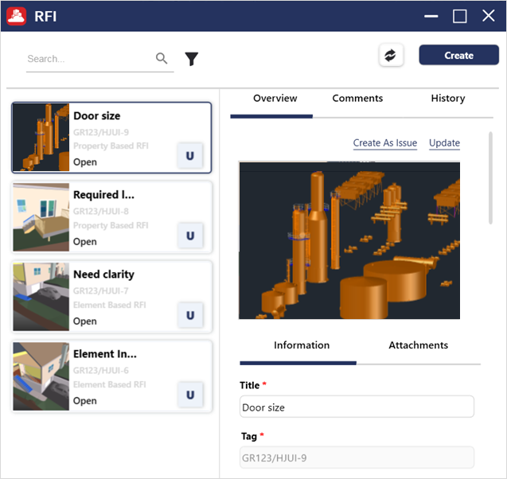Click the Element In... card thumbnail

(x=41, y=376)
